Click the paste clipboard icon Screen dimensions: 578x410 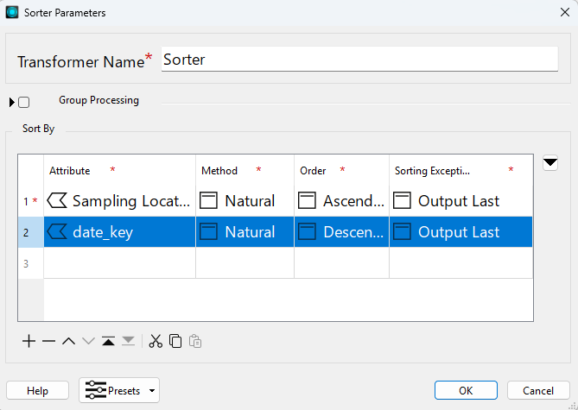(x=195, y=341)
